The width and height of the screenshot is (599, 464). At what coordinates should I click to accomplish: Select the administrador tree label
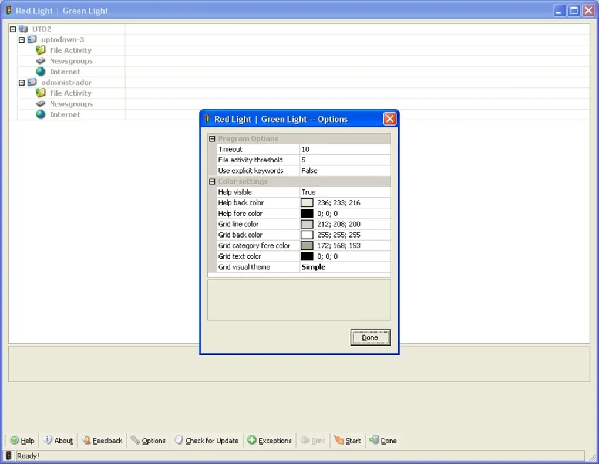pyautogui.click(x=66, y=83)
